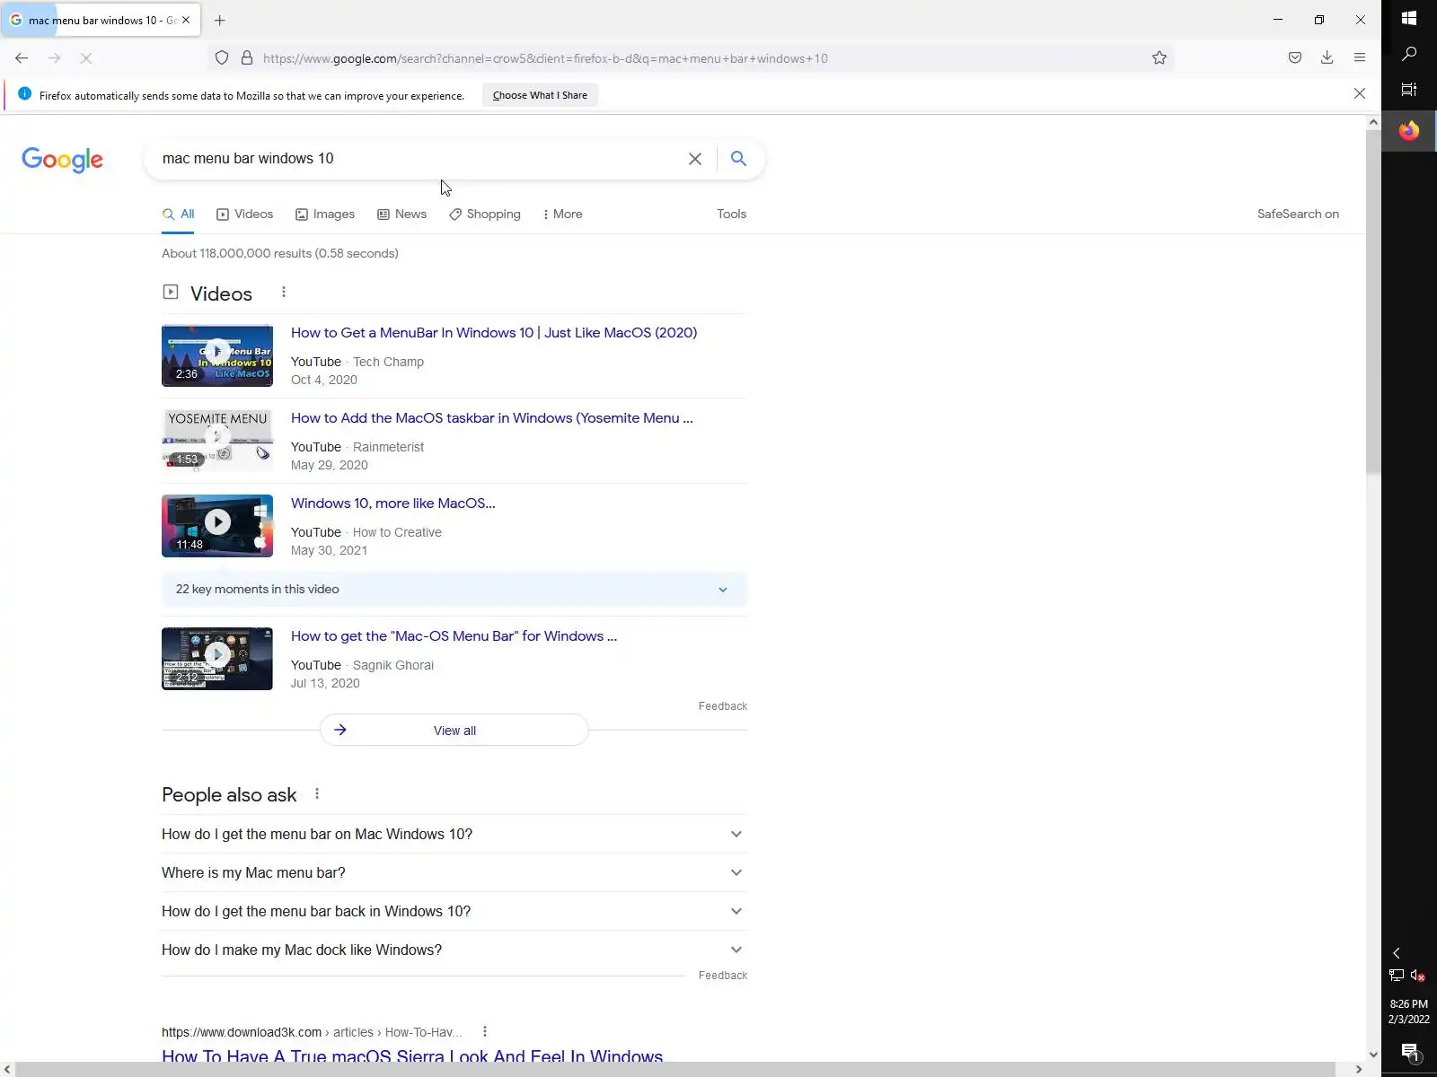Switch to the News results tab
1437x1077 pixels.
point(401,215)
